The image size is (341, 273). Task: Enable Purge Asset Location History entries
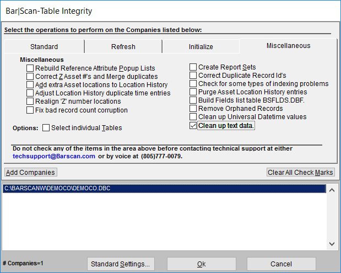[193, 92]
